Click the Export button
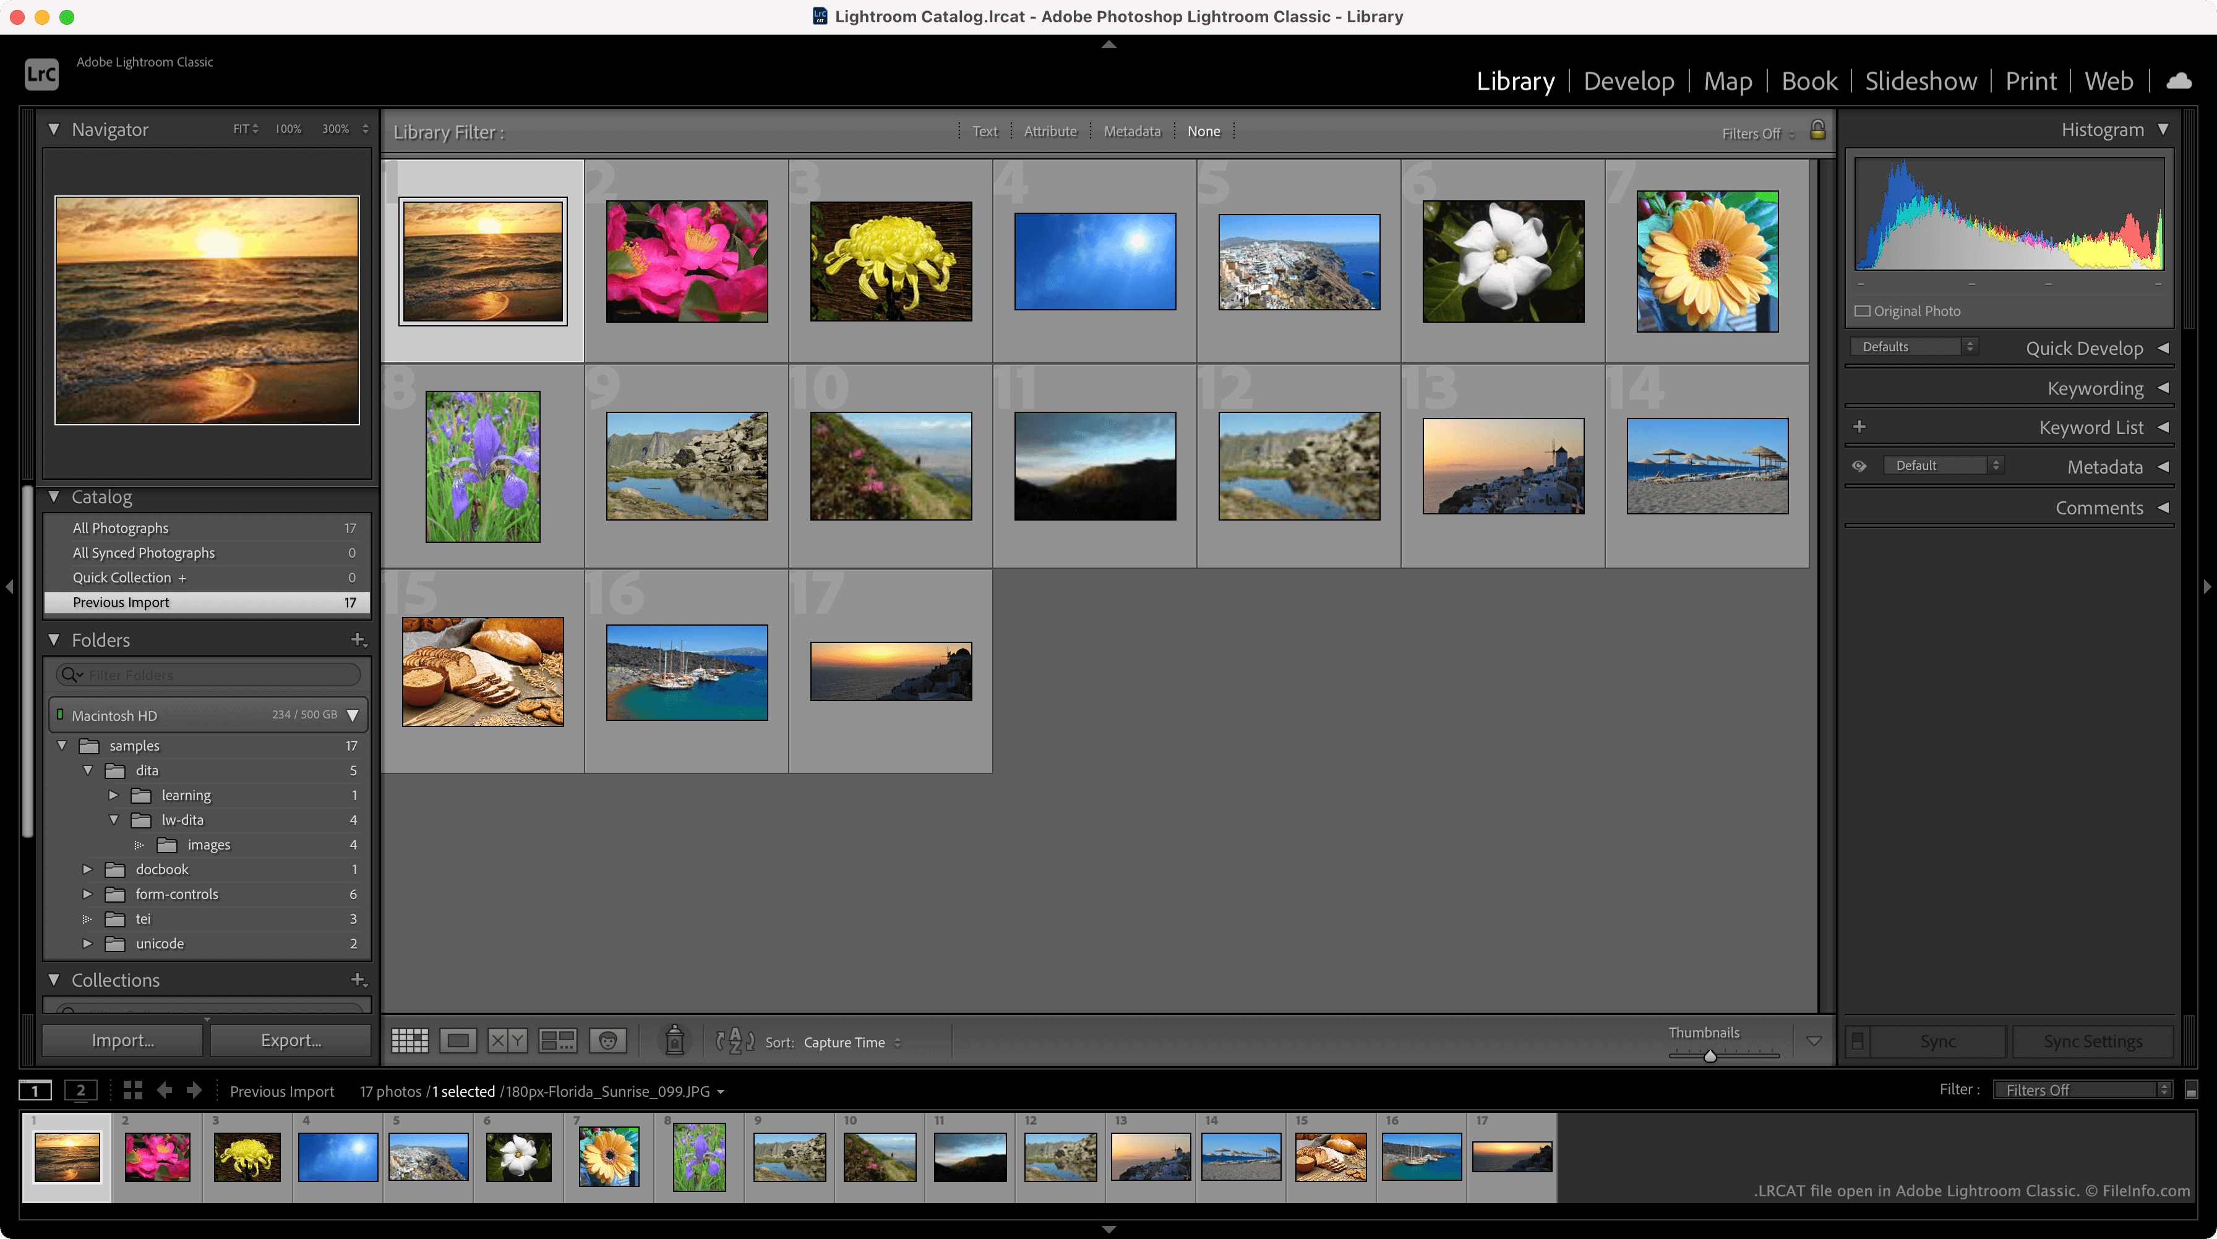 point(289,1039)
